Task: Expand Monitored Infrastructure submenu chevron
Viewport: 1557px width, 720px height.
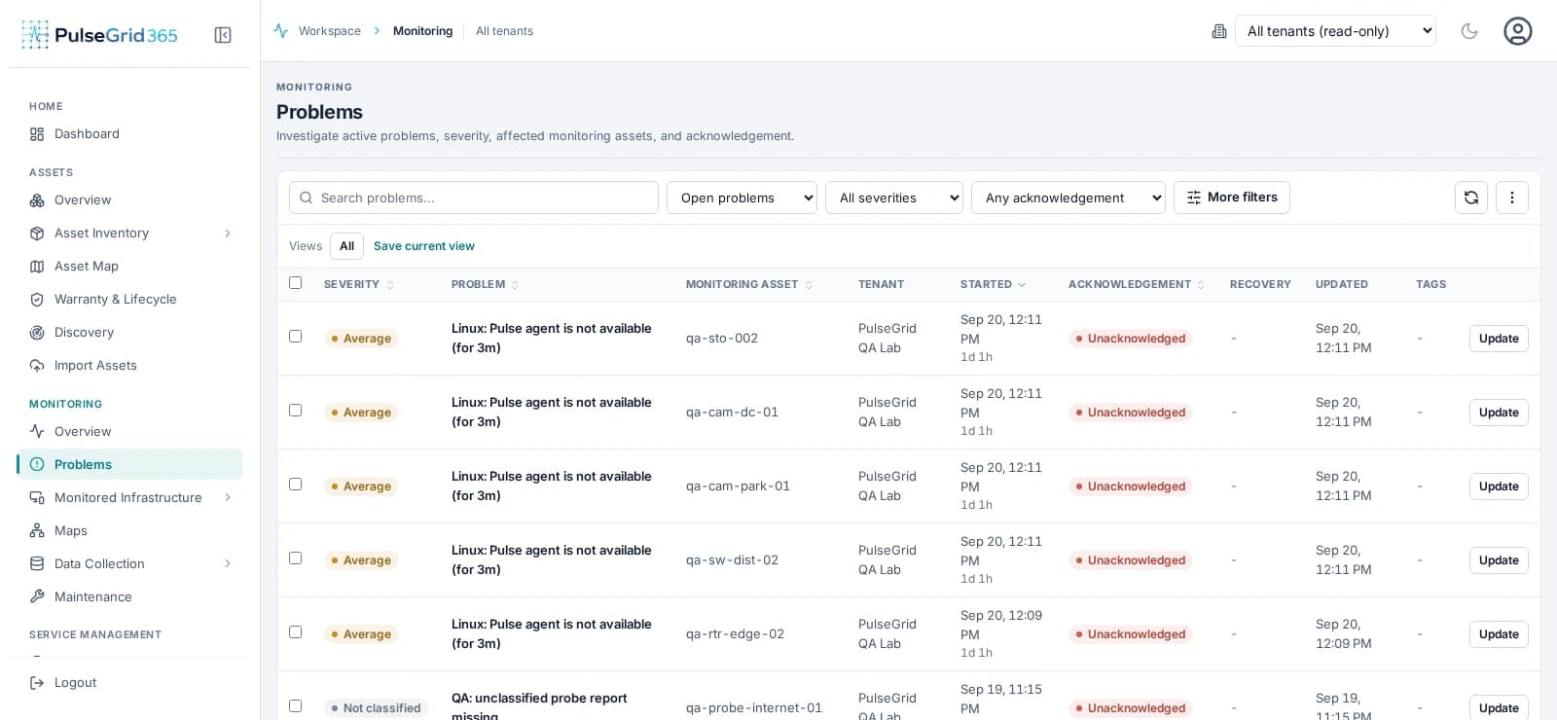Action: coord(228,498)
